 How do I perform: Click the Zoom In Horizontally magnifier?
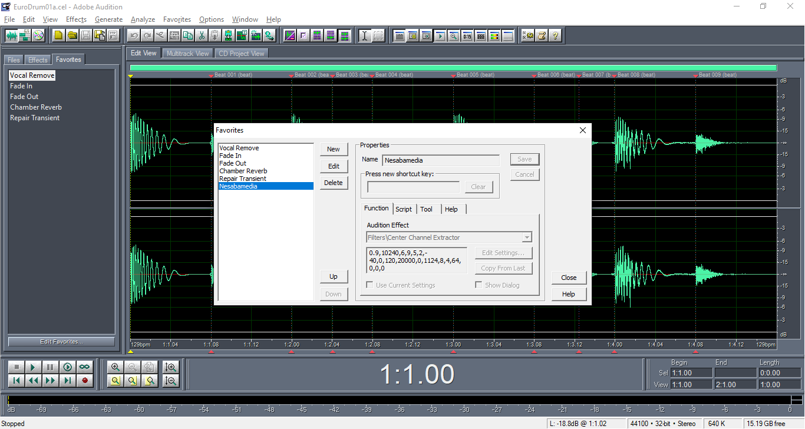pos(116,367)
